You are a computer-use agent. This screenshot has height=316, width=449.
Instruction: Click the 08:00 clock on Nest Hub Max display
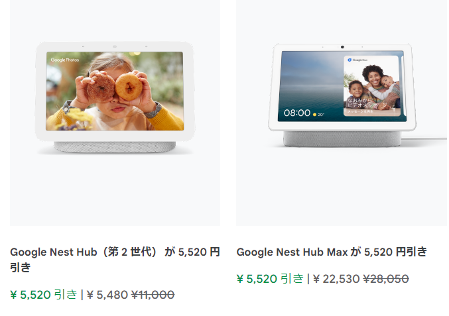297,113
